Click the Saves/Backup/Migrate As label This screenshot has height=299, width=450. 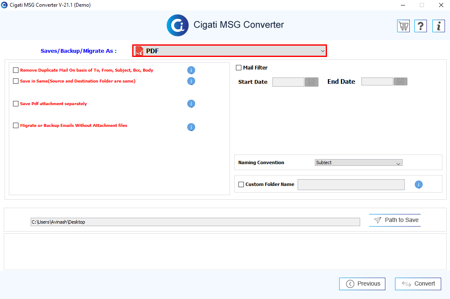[x=78, y=51]
